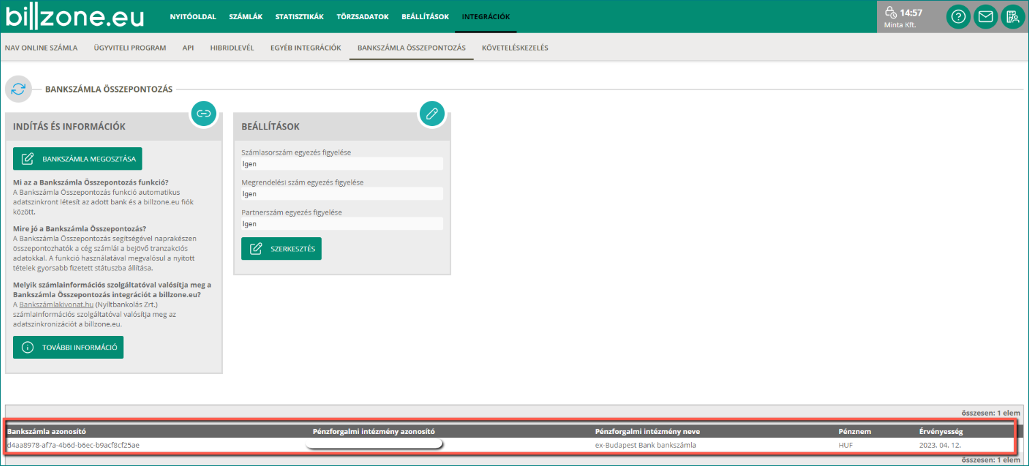Image resolution: width=1029 pixels, height=466 pixels.
Task: Open the help question mark icon
Action: pyautogui.click(x=958, y=16)
